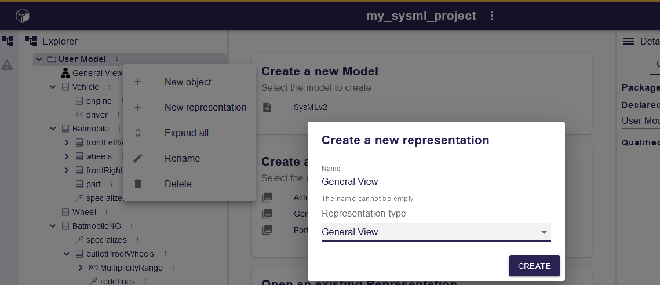Open the more menu for bulletProofWheels

click(164, 254)
